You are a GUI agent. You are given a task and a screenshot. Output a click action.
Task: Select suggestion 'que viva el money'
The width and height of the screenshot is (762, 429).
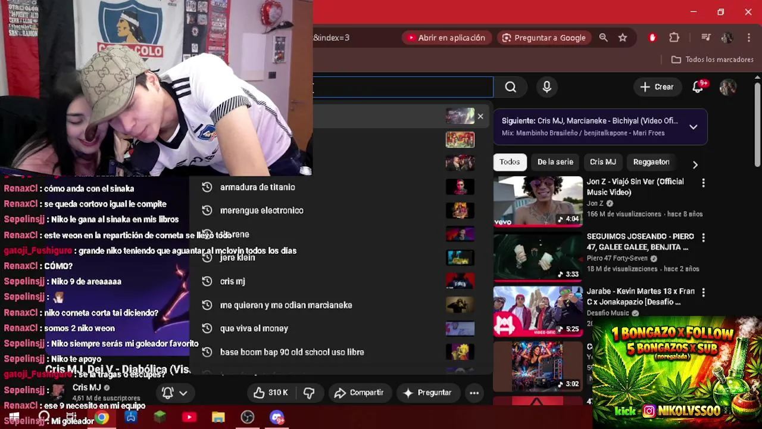tap(254, 328)
